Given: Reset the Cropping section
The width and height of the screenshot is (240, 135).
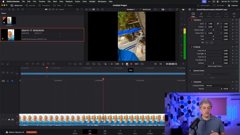Looking at the screenshot, I should [237, 47].
